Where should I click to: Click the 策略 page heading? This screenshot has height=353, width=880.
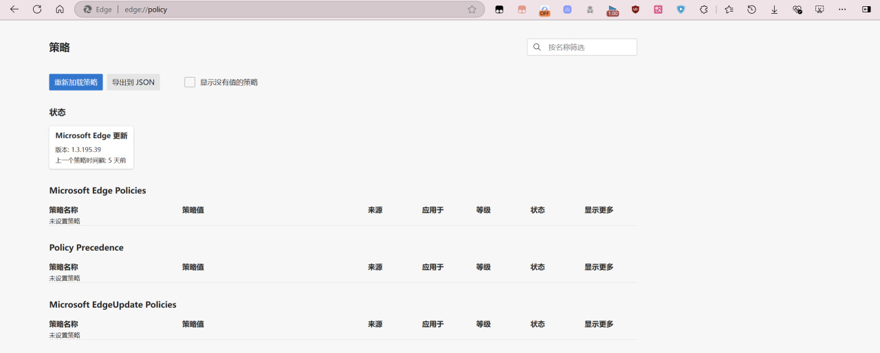[59, 47]
